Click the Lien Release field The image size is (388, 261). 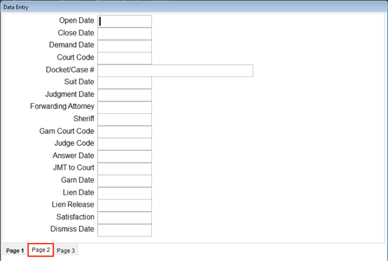point(124,205)
